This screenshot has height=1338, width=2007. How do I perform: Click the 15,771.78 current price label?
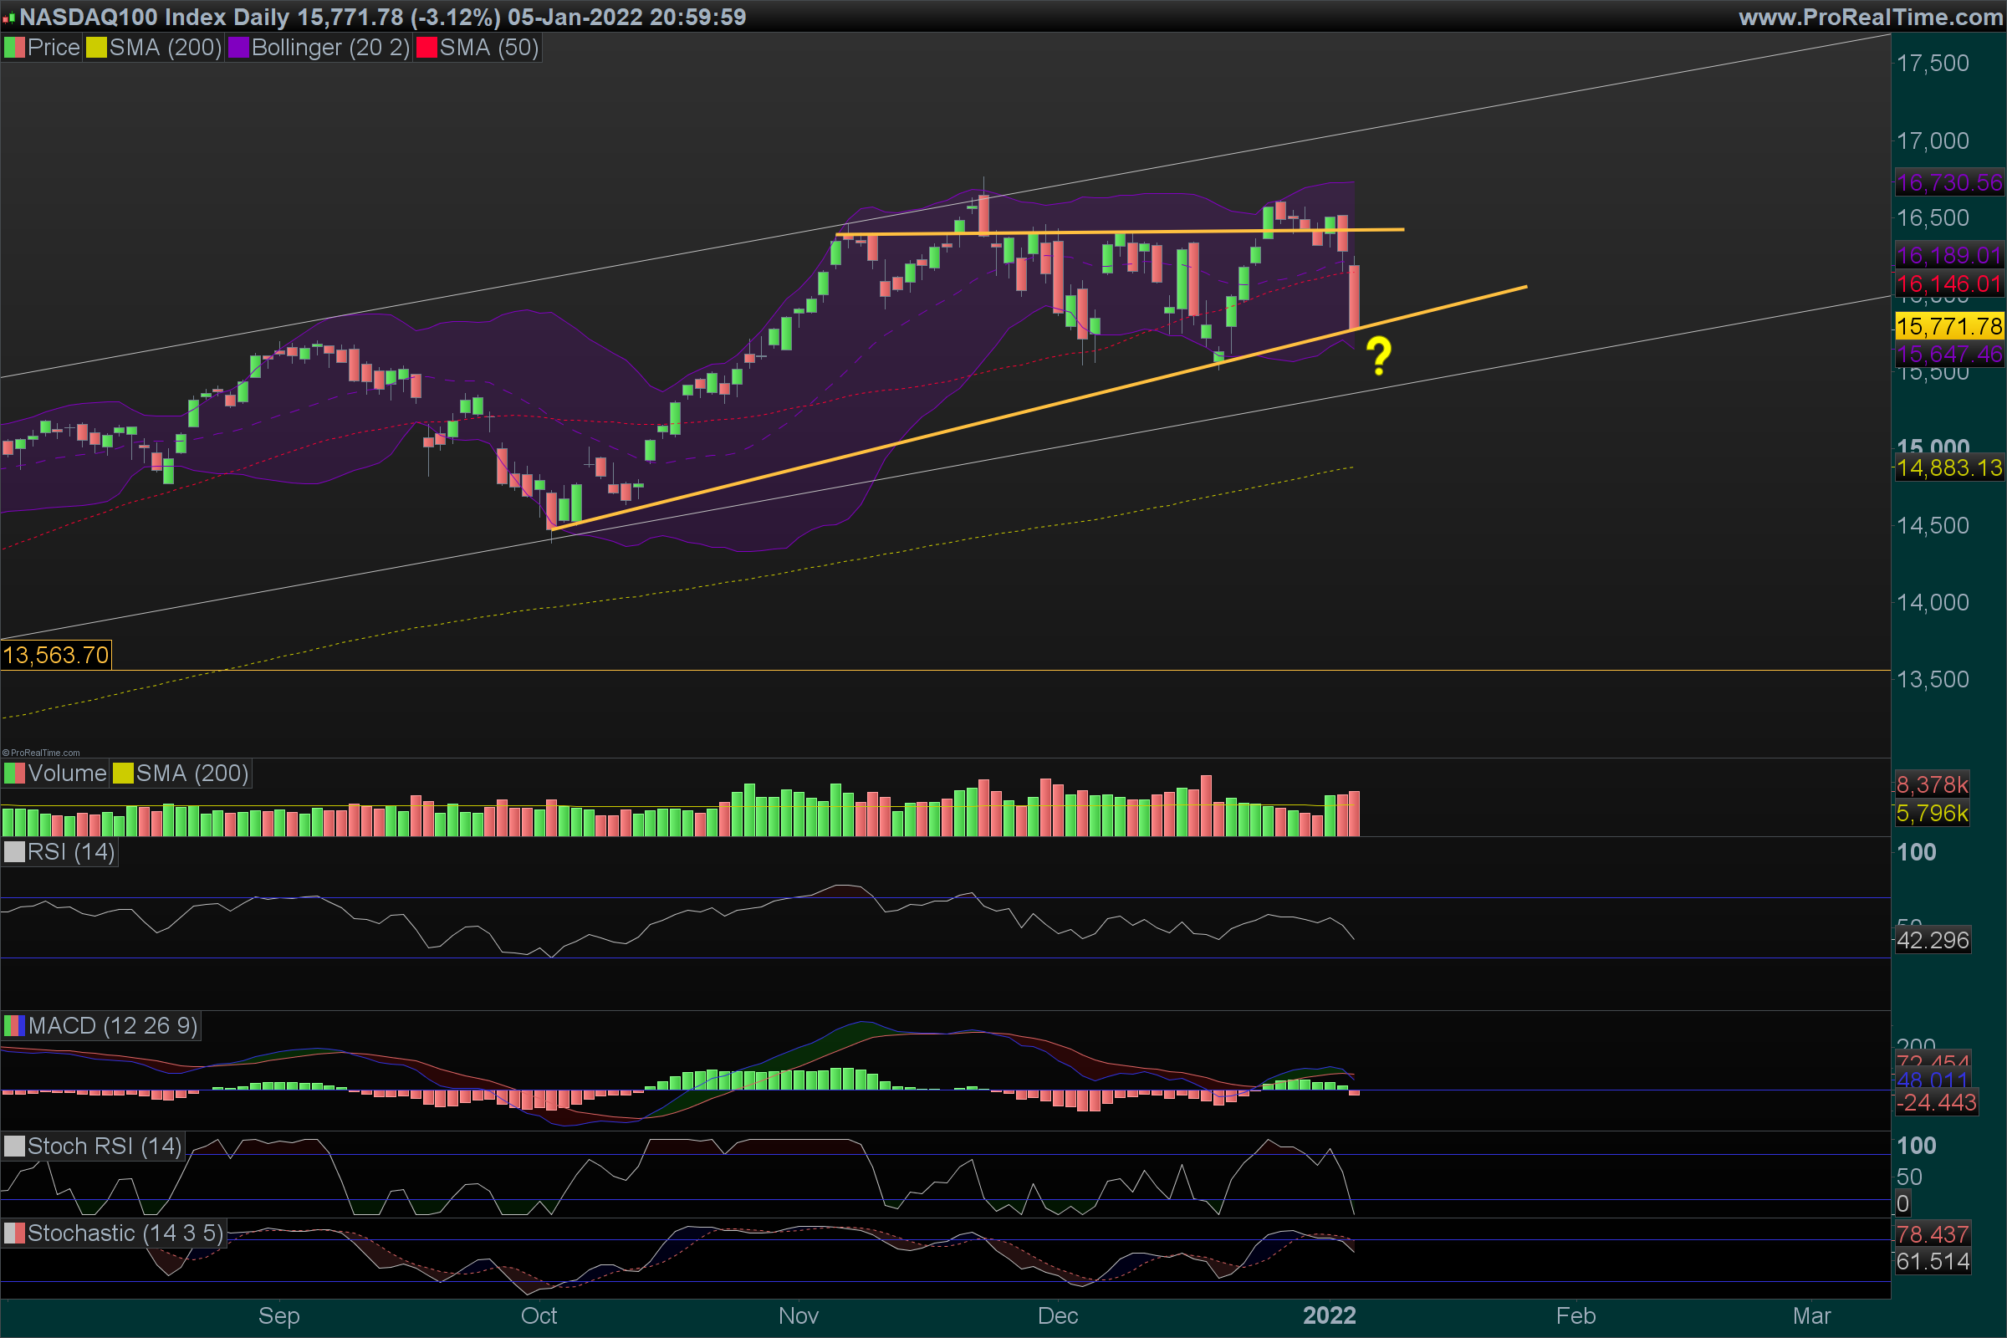tap(1949, 326)
